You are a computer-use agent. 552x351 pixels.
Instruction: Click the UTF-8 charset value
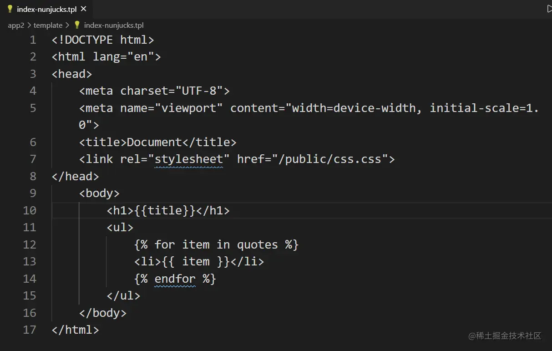199,91
